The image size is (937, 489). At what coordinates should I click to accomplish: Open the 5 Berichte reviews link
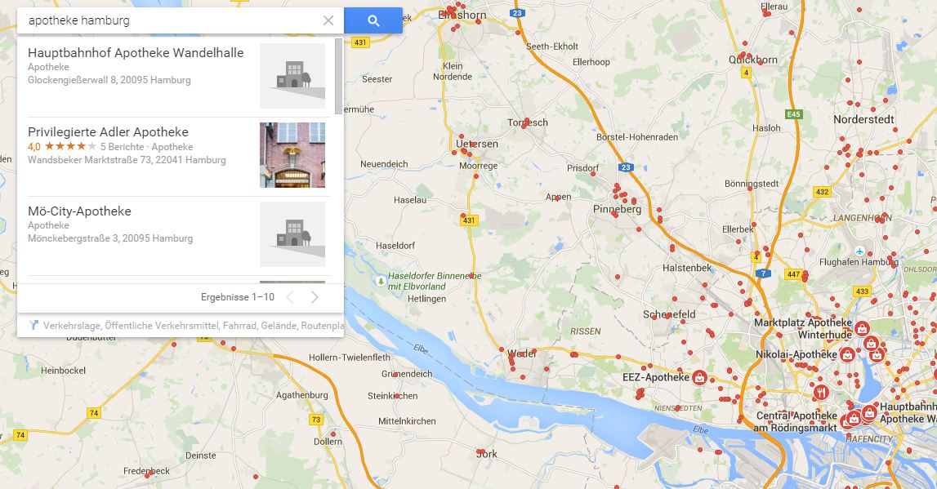[x=122, y=147]
